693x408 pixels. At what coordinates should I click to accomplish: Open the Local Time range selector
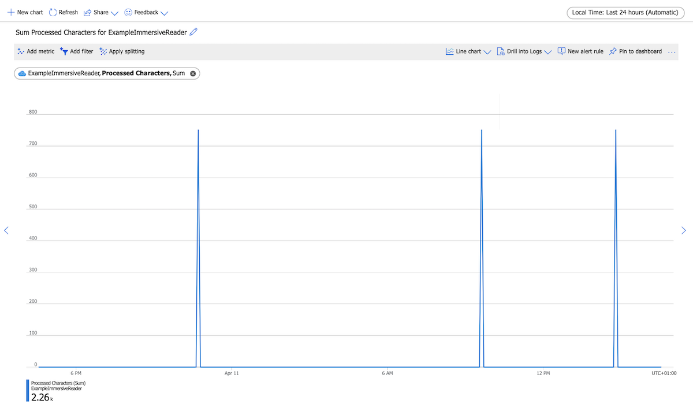point(625,12)
